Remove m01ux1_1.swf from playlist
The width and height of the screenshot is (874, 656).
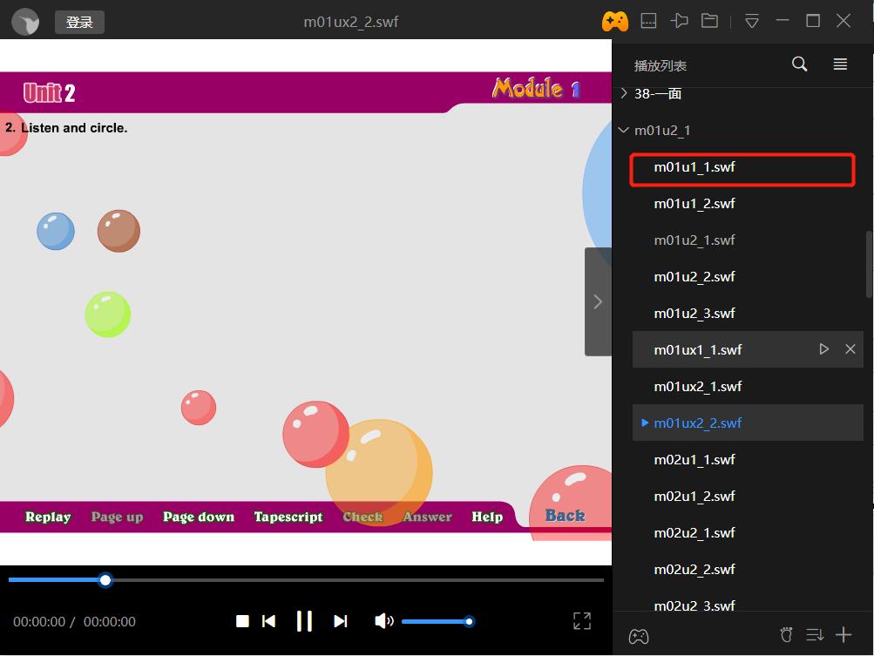tap(850, 349)
